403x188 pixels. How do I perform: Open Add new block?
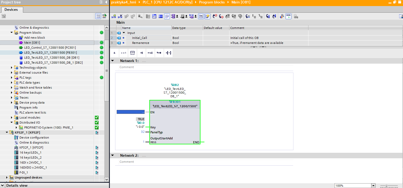(x=35, y=38)
